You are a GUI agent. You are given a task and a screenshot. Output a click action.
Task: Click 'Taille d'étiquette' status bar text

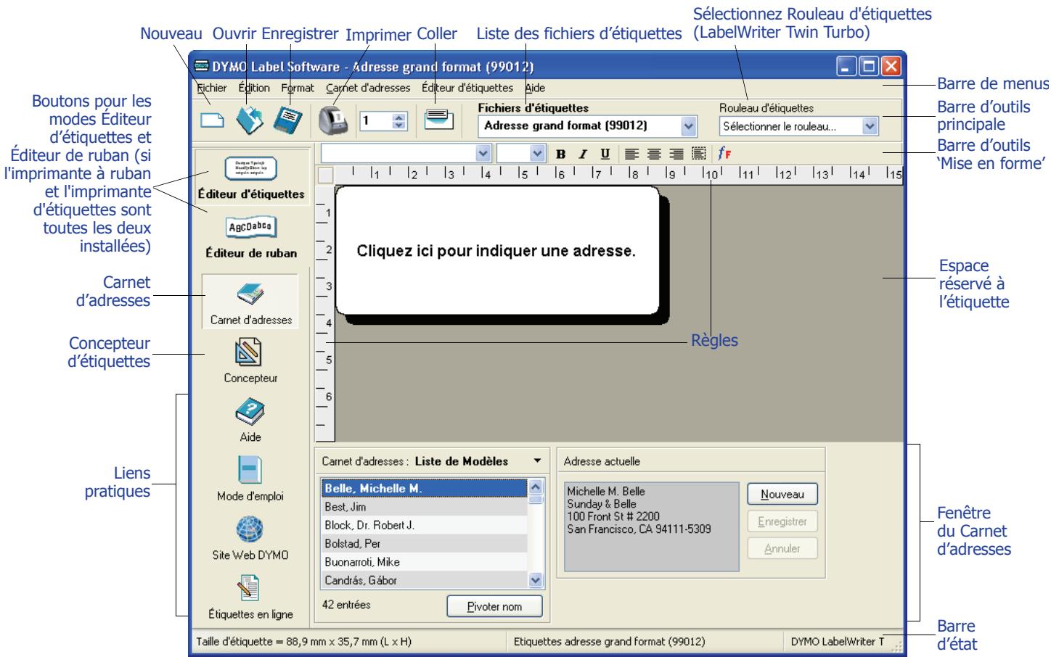click(304, 641)
